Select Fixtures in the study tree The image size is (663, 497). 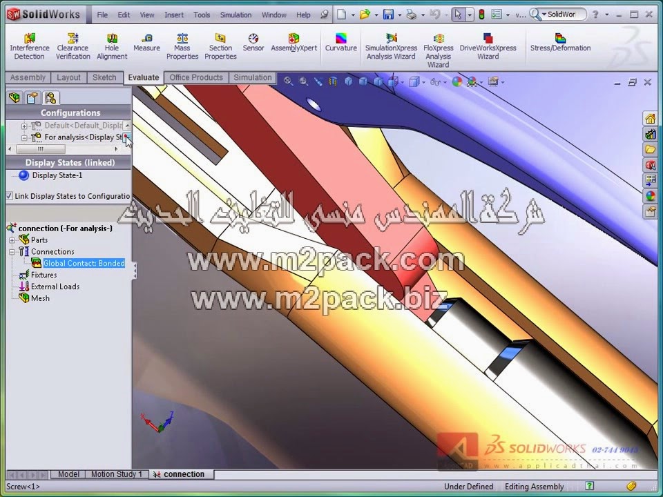(44, 275)
